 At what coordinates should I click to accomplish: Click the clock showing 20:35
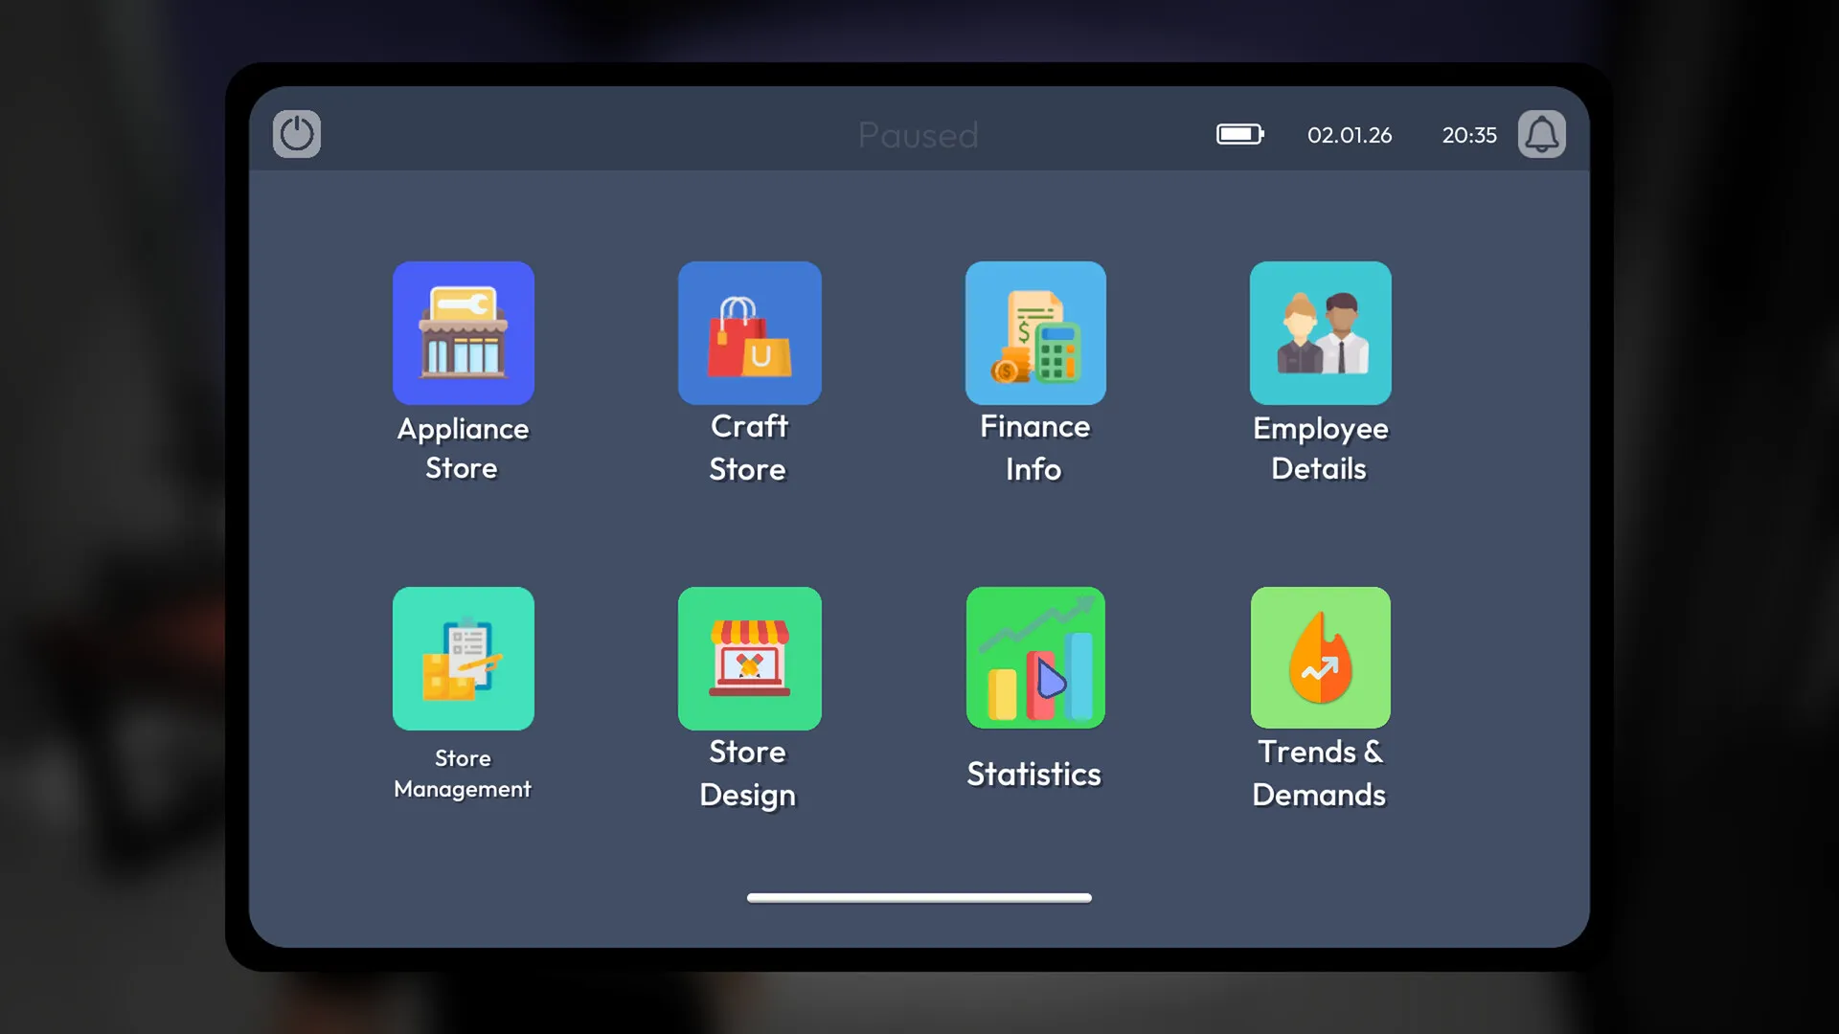click(1469, 135)
